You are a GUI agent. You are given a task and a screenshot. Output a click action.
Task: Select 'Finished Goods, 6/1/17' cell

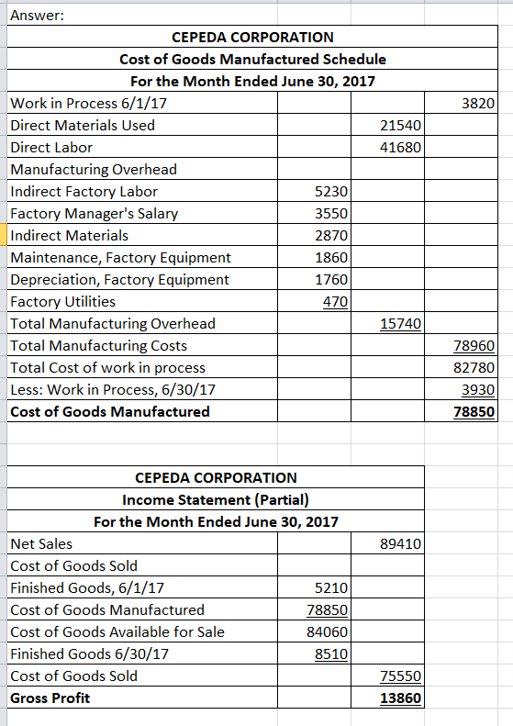click(x=142, y=587)
